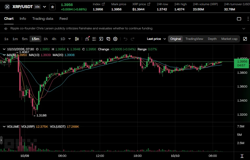Open the indicators icon with red dot
Image resolution: width=250 pixels, height=160 pixels.
tap(87, 39)
